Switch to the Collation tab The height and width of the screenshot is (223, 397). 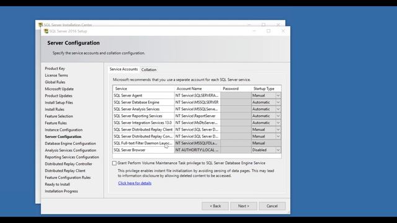click(149, 70)
